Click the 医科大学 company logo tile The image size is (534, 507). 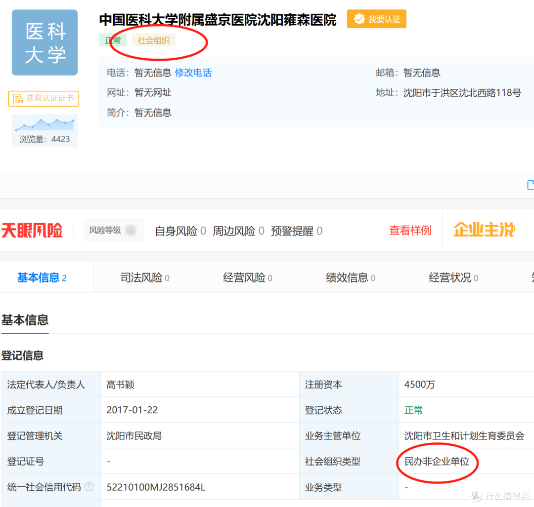(x=44, y=42)
